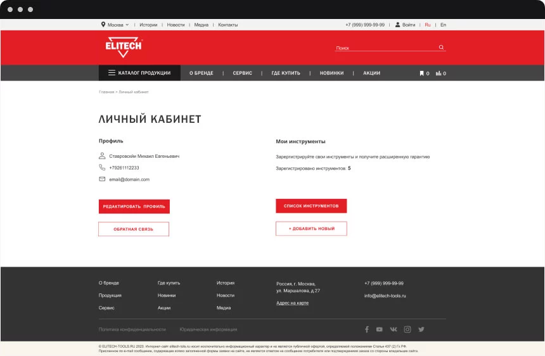Switch language to En

443,25
